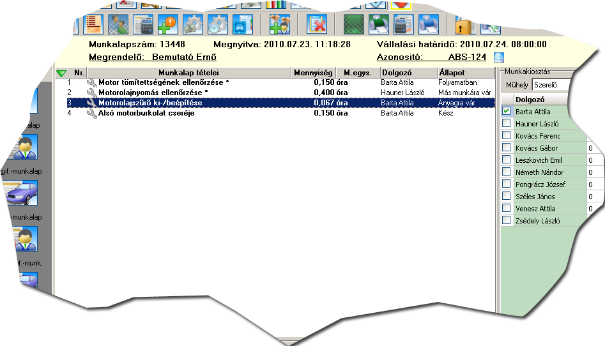Click the boxes with green plus icon
This screenshot has height=346, width=605.
279,25
